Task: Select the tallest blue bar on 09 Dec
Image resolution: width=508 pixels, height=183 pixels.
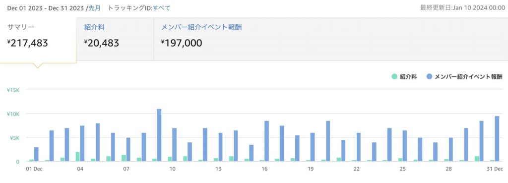Action: pyautogui.click(x=159, y=135)
